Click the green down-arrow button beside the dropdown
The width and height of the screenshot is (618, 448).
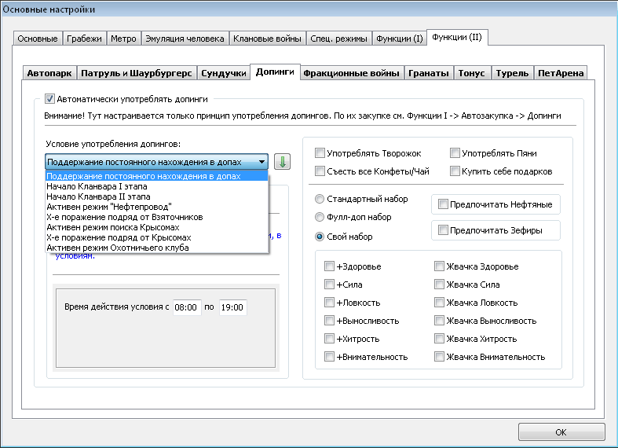pyautogui.click(x=282, y=162)
